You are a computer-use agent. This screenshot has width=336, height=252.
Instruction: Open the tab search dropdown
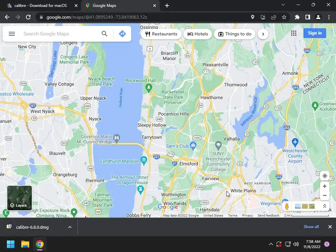[283, 5]
